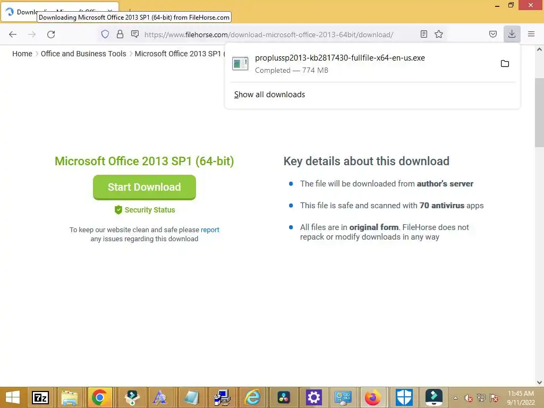Click muted volume tray icon
The height and width of the screenshot is (408, 544).
(x=469, y=398)
